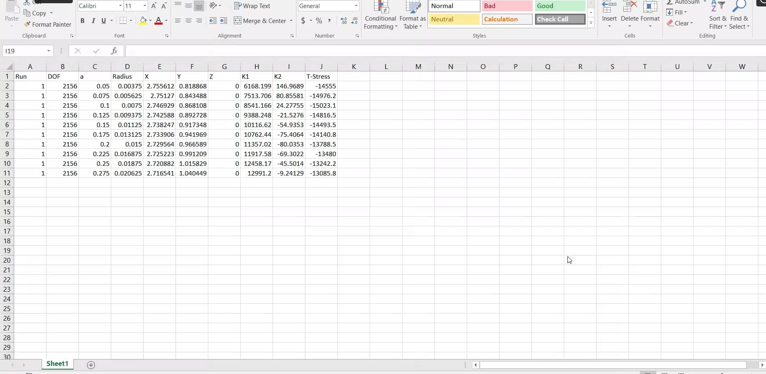Viewport: 766px width, 374px height.
Task: Click the Increase Decimal icon
Action: (343, 21)
